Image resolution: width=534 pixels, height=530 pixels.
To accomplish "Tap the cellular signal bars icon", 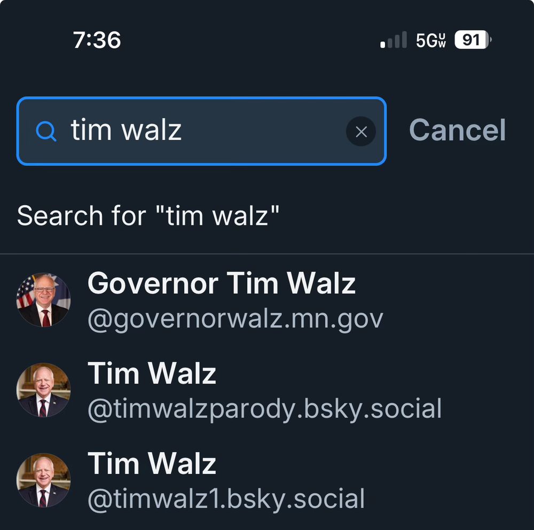I will pos(394,40).
